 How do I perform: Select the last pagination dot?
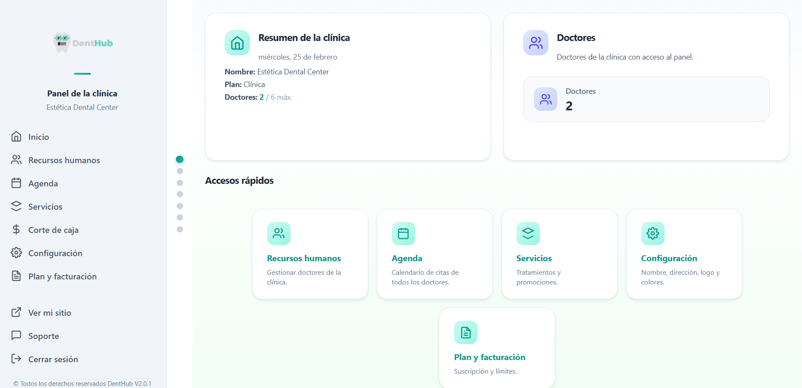pos(180,229)
